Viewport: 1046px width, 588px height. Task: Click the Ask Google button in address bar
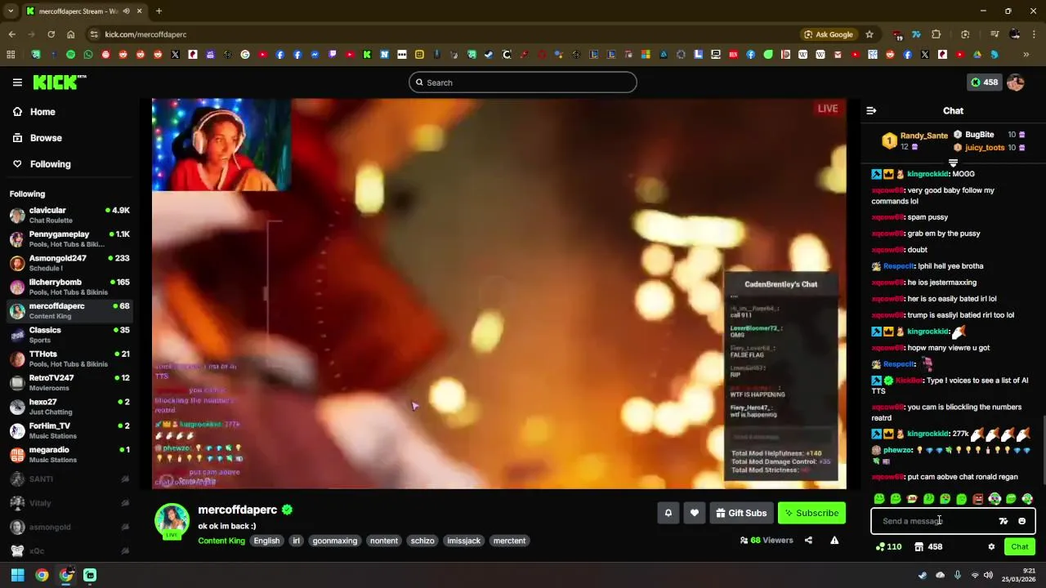pyautogui.click(x=829, y=34)
